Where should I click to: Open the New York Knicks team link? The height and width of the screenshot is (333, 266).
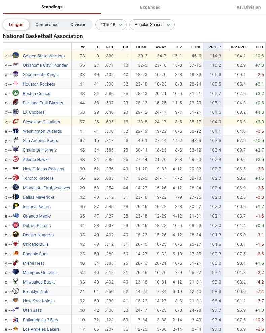point(39,301)
